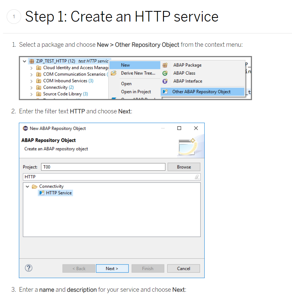Collapse the ZJP_TEST_HTTP package tree
The height and width of the screenshot is (300, 292).
point(24,61)
